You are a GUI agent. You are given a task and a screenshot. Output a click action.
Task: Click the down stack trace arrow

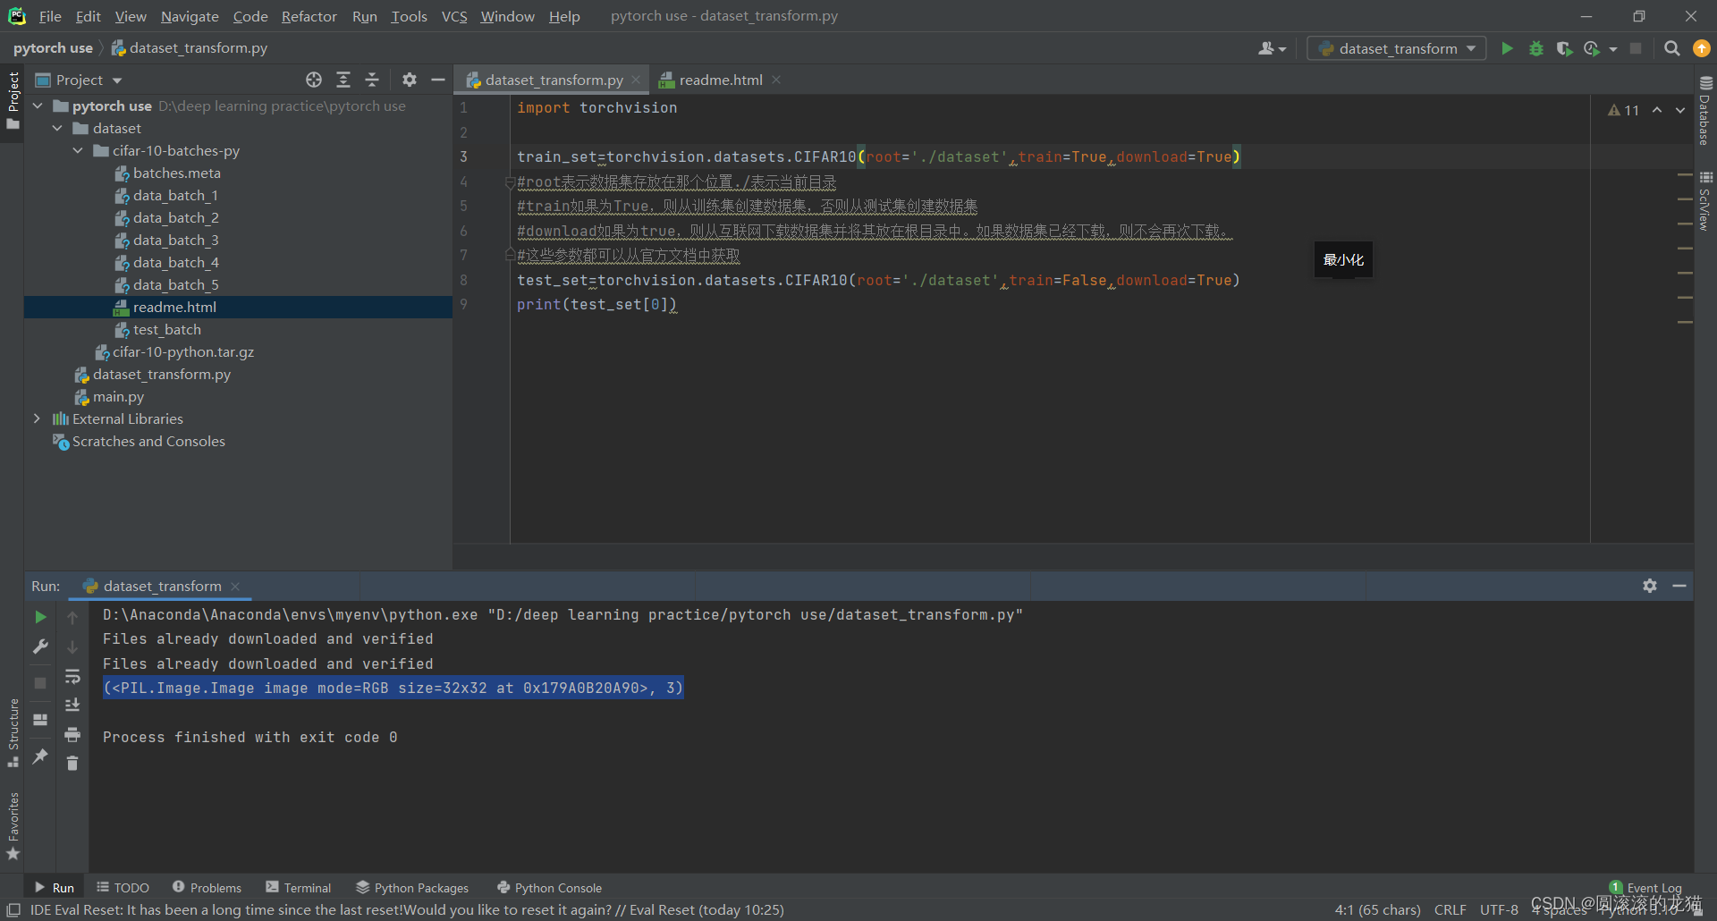click(x=72, y=647)
